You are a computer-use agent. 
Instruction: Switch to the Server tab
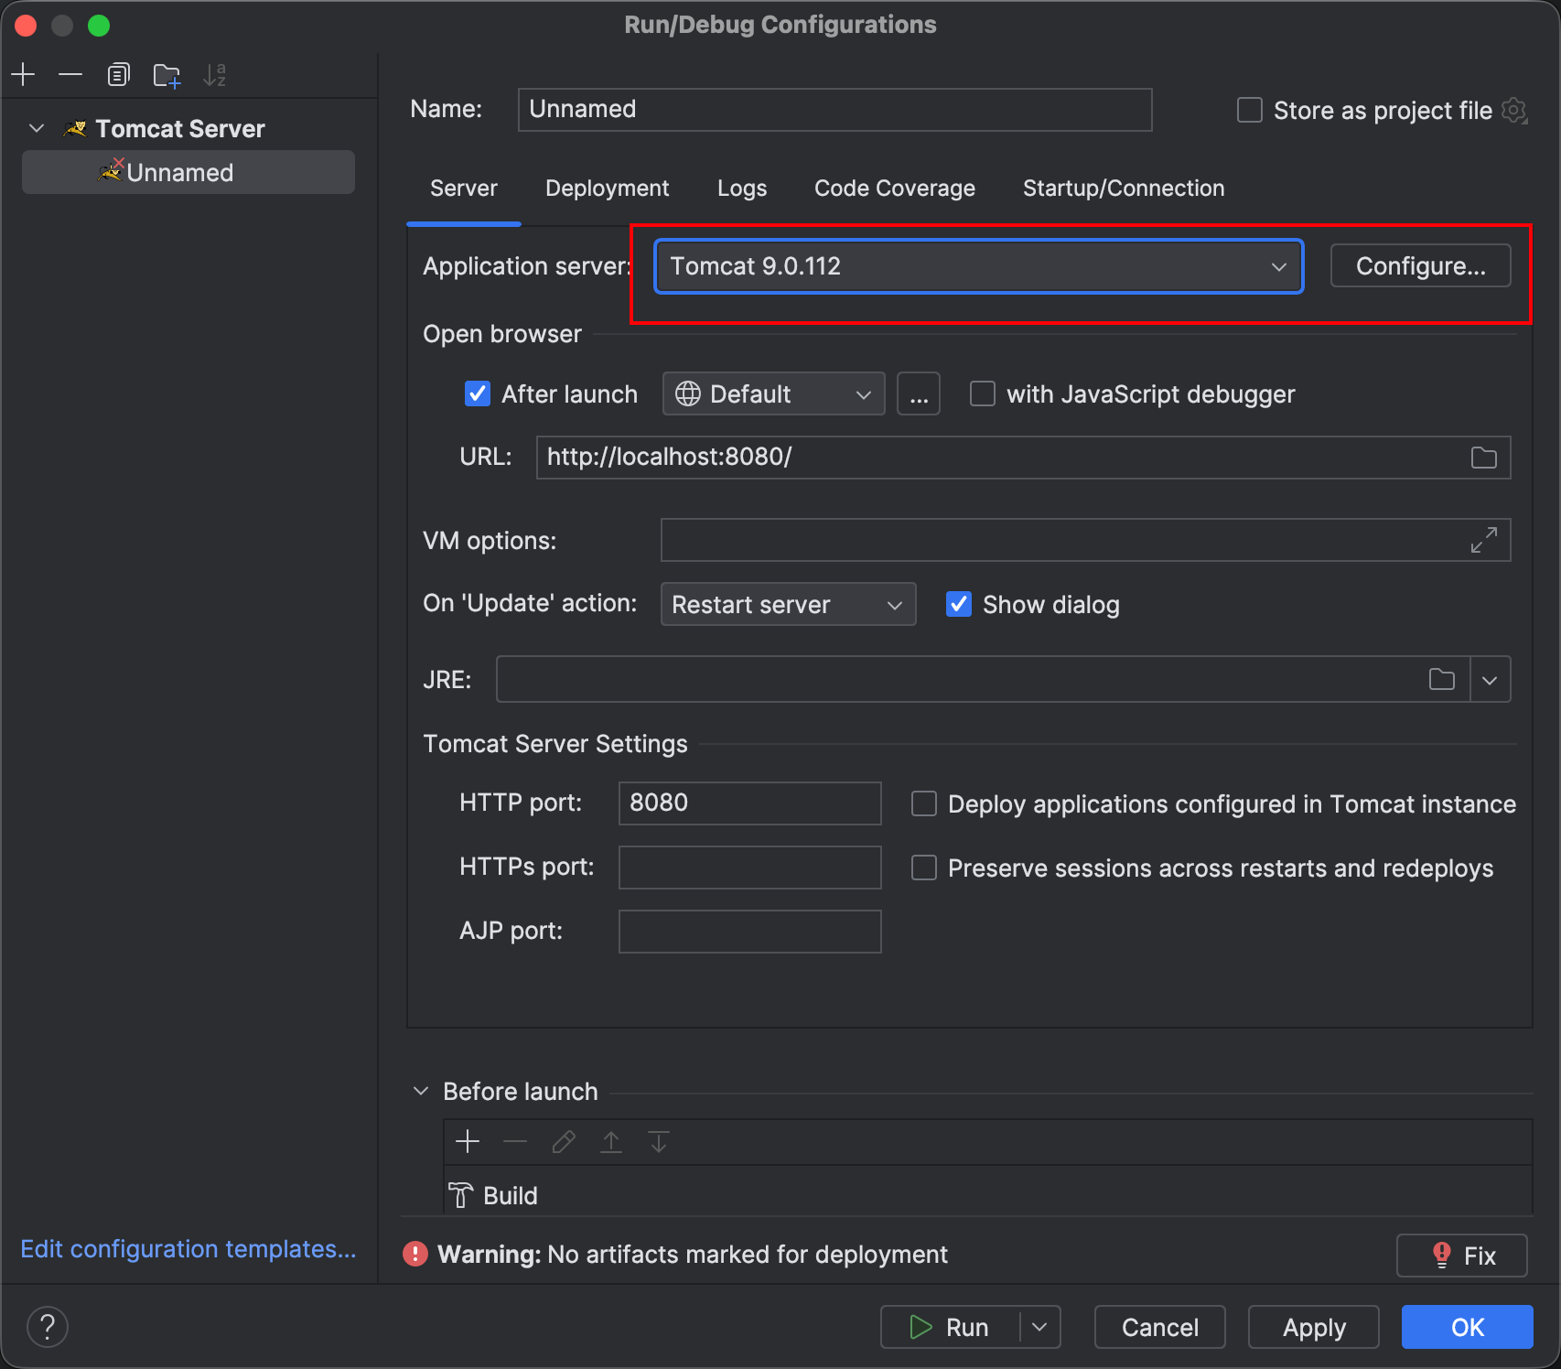[464, 189]
